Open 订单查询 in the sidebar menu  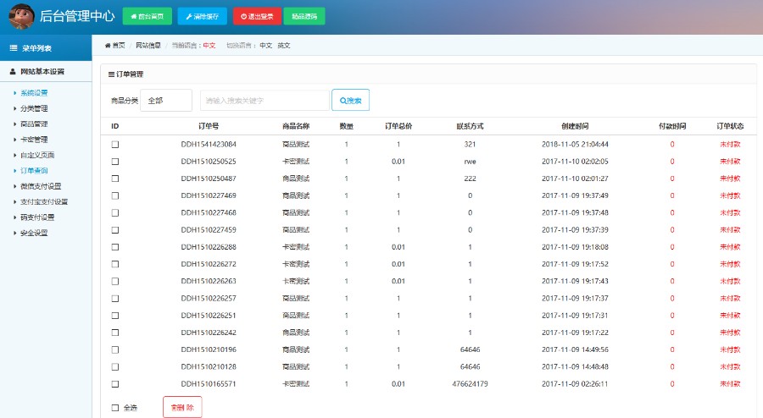pyautogui.click(x=34, y=170)
